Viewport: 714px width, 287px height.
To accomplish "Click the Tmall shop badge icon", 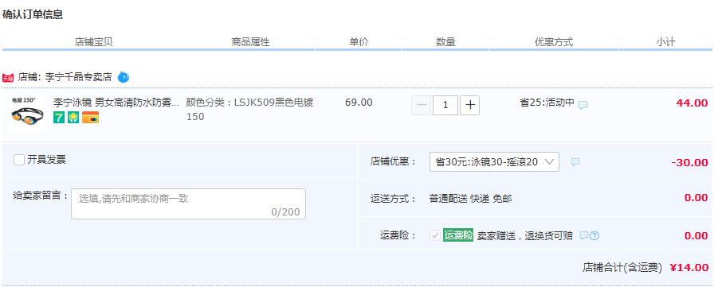I will click(8, 78).
